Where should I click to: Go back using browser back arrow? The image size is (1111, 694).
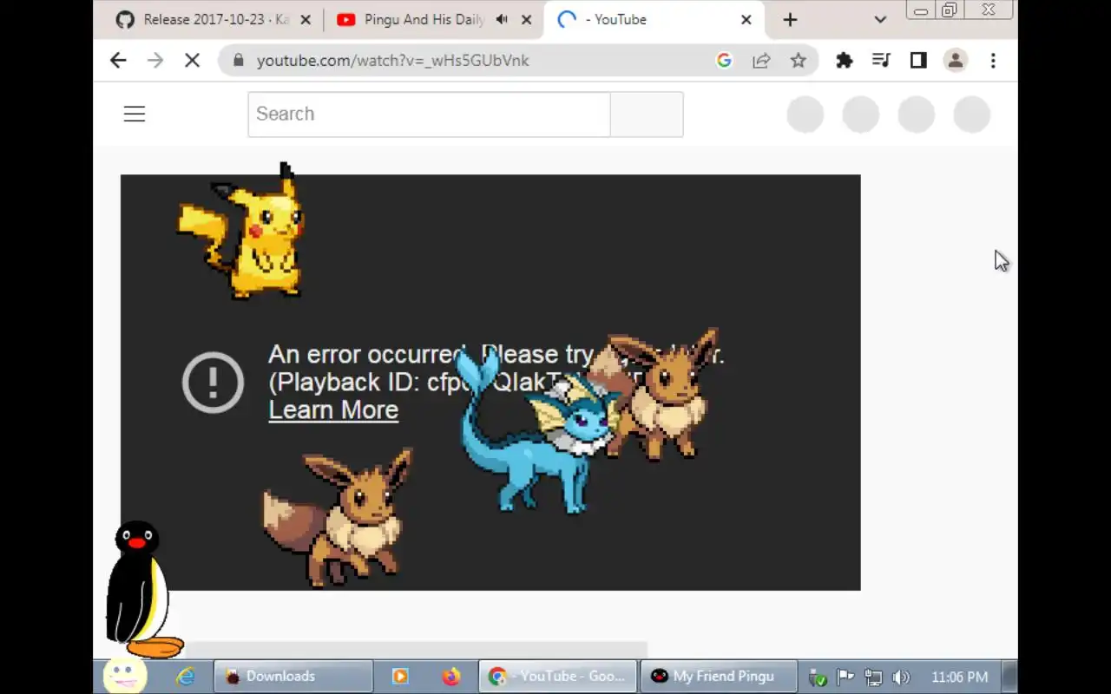pyautogui.click(x=118, y=60)
